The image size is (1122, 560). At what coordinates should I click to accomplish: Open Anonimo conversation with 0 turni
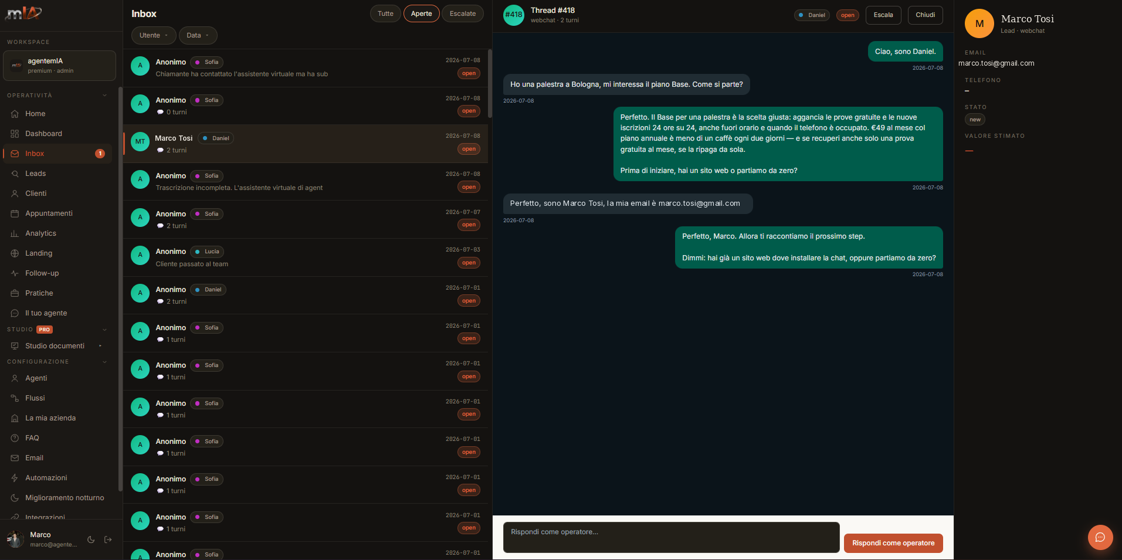(x=306, y=106)
